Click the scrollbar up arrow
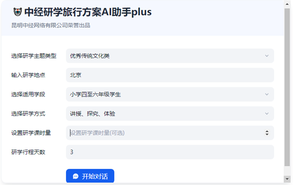293x185 pixels. 287,4
